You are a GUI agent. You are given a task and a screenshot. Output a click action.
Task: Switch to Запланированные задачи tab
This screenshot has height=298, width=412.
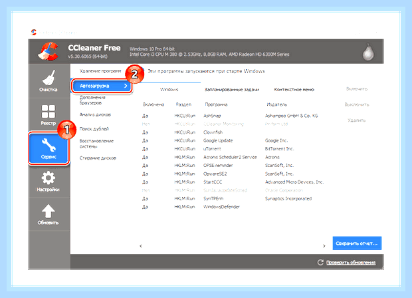click(232, 90)
